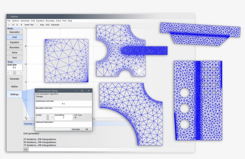245x159 pixels.
Task: Click the FEATool logo in title bar
Action: click(9, 16)
